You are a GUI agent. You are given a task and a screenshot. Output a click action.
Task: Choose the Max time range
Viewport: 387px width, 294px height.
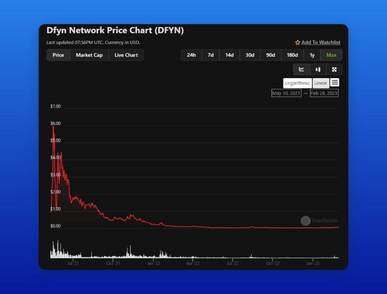click(331, 55)
